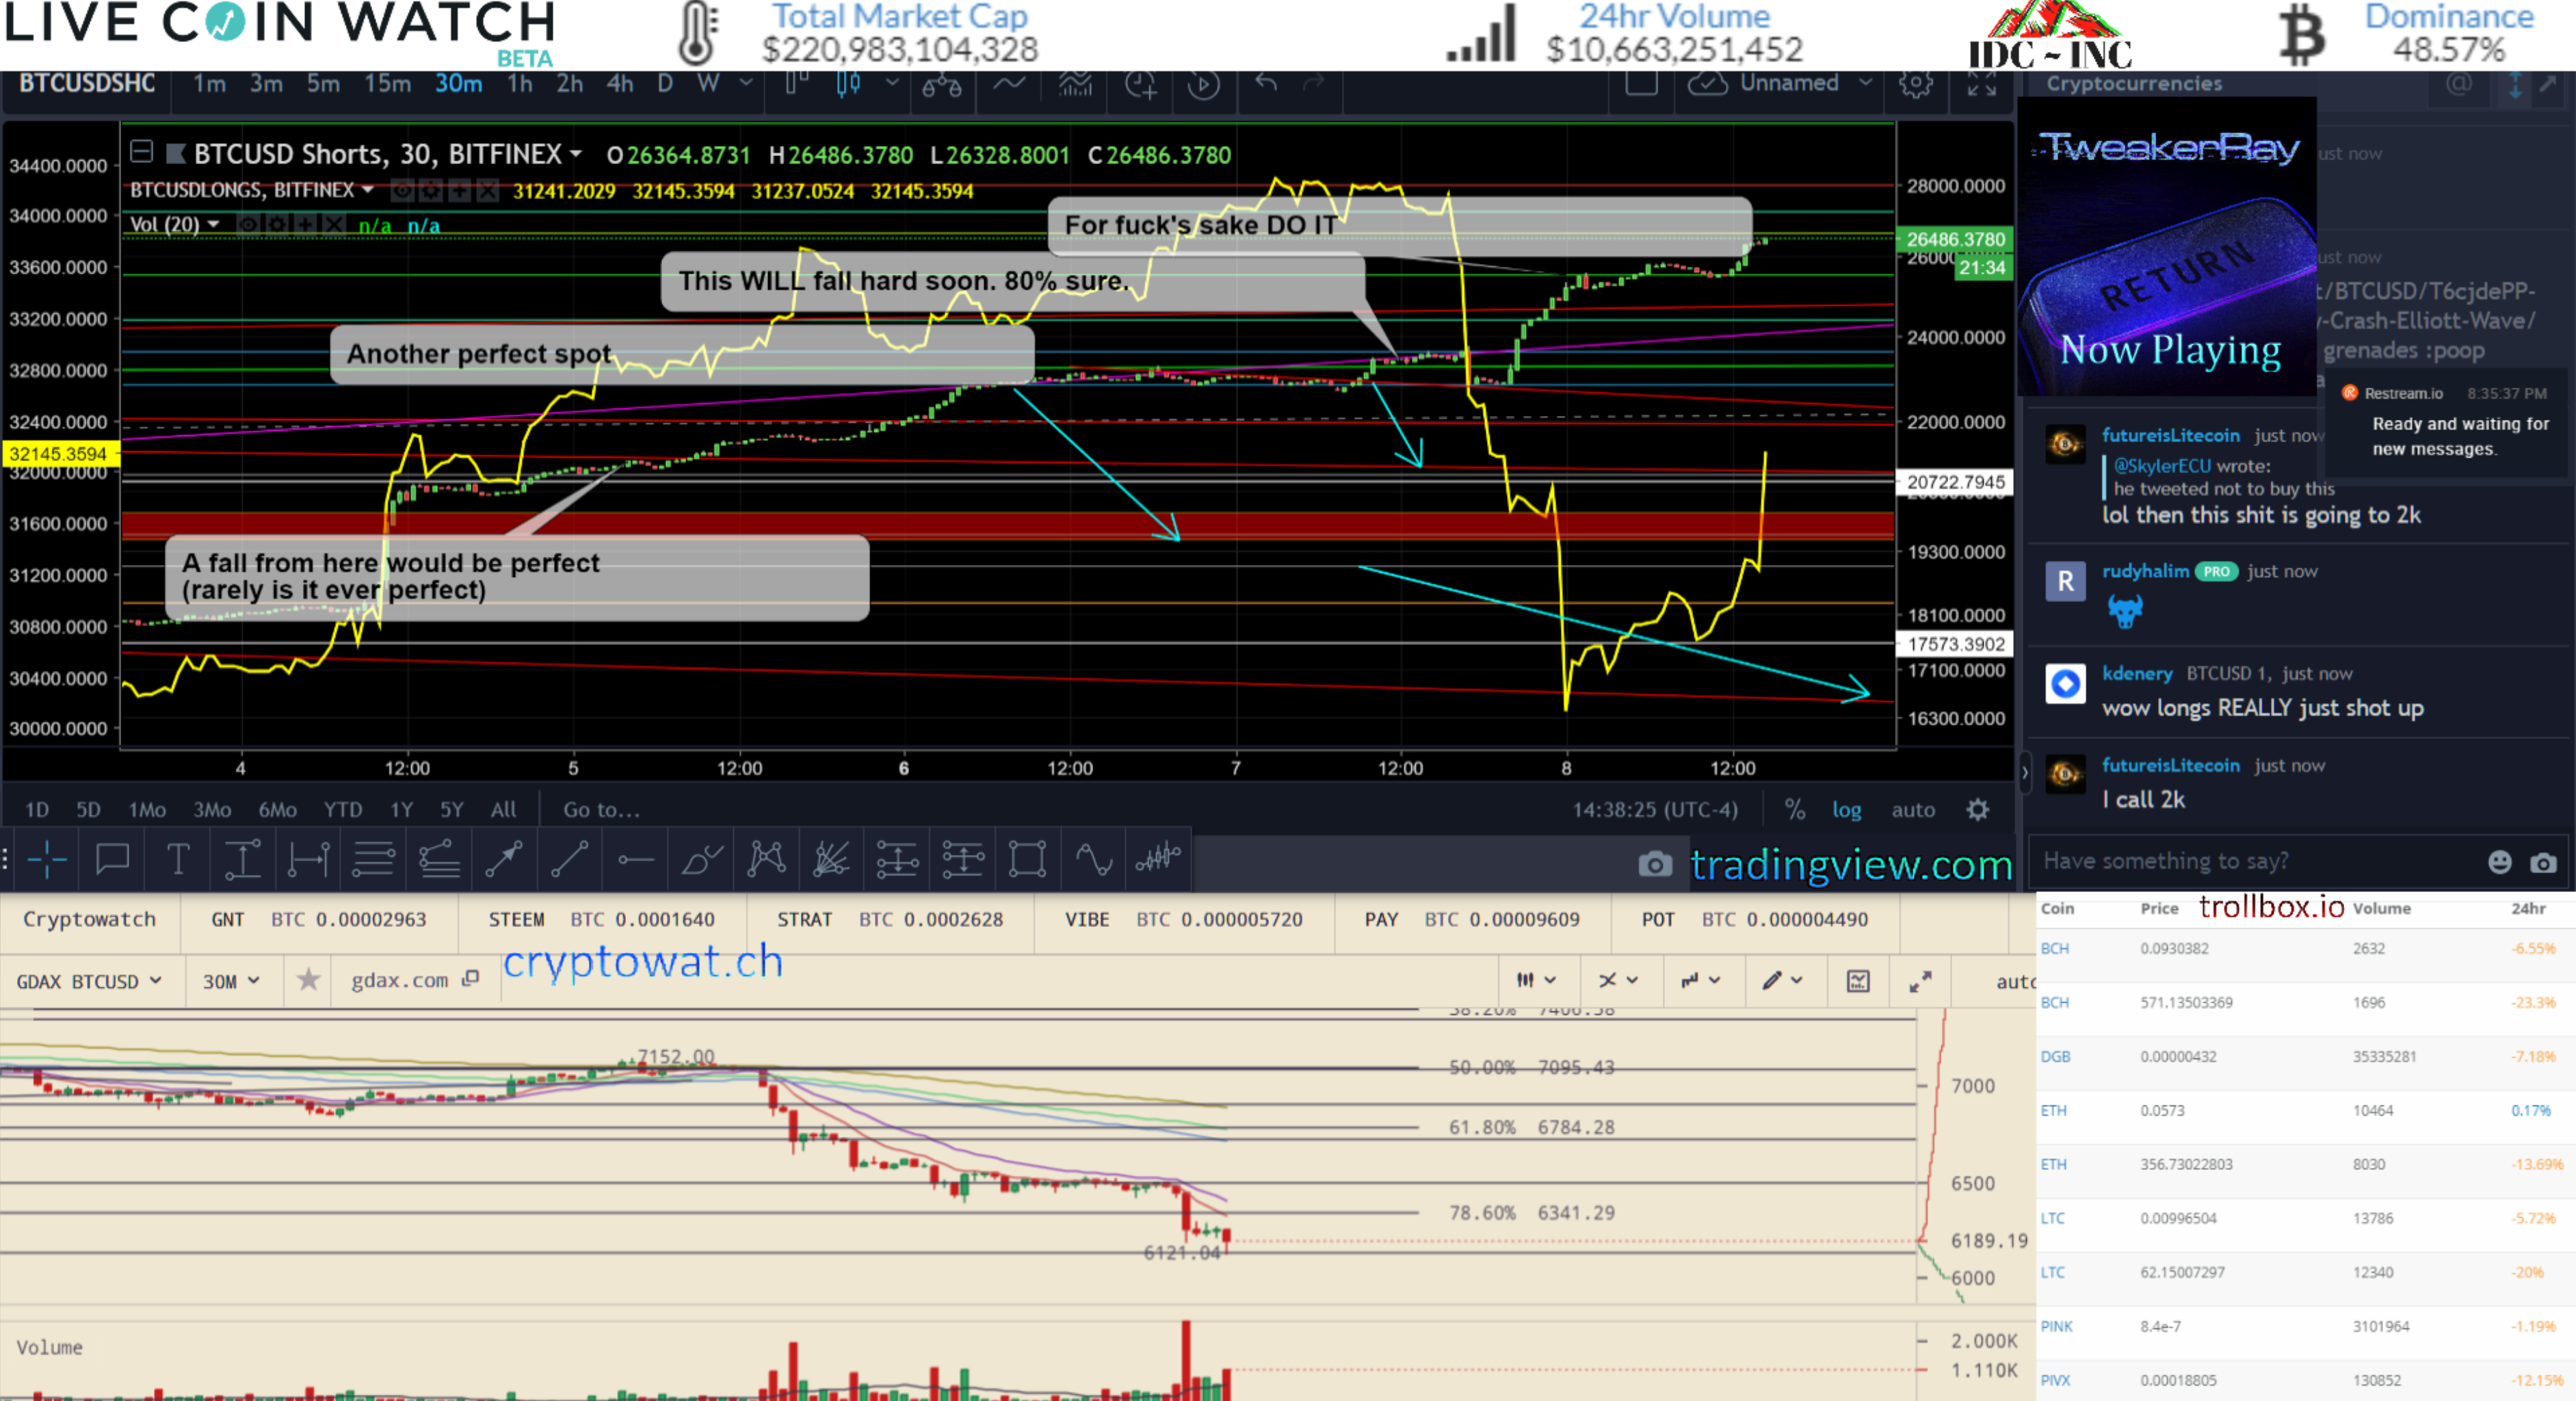The width and height of the screenshot is (2576, 1401).
Task: Pick the trend line tool
Action: [569, 859]
